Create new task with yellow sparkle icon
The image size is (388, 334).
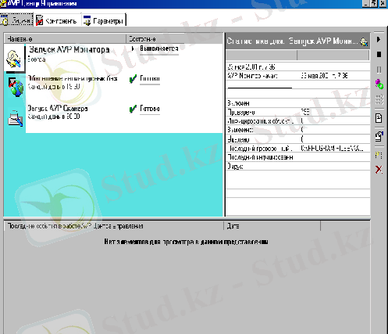coord(379,155)
